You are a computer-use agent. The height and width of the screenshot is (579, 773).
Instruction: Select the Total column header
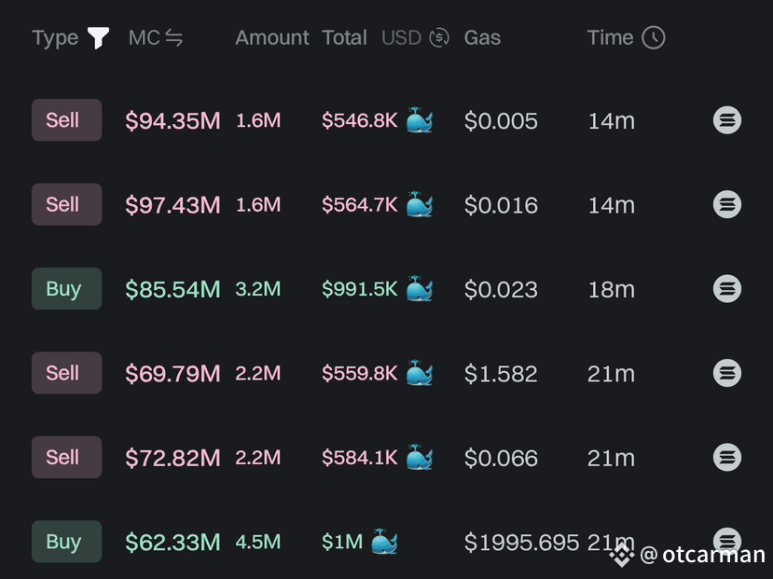coord(345,37)
